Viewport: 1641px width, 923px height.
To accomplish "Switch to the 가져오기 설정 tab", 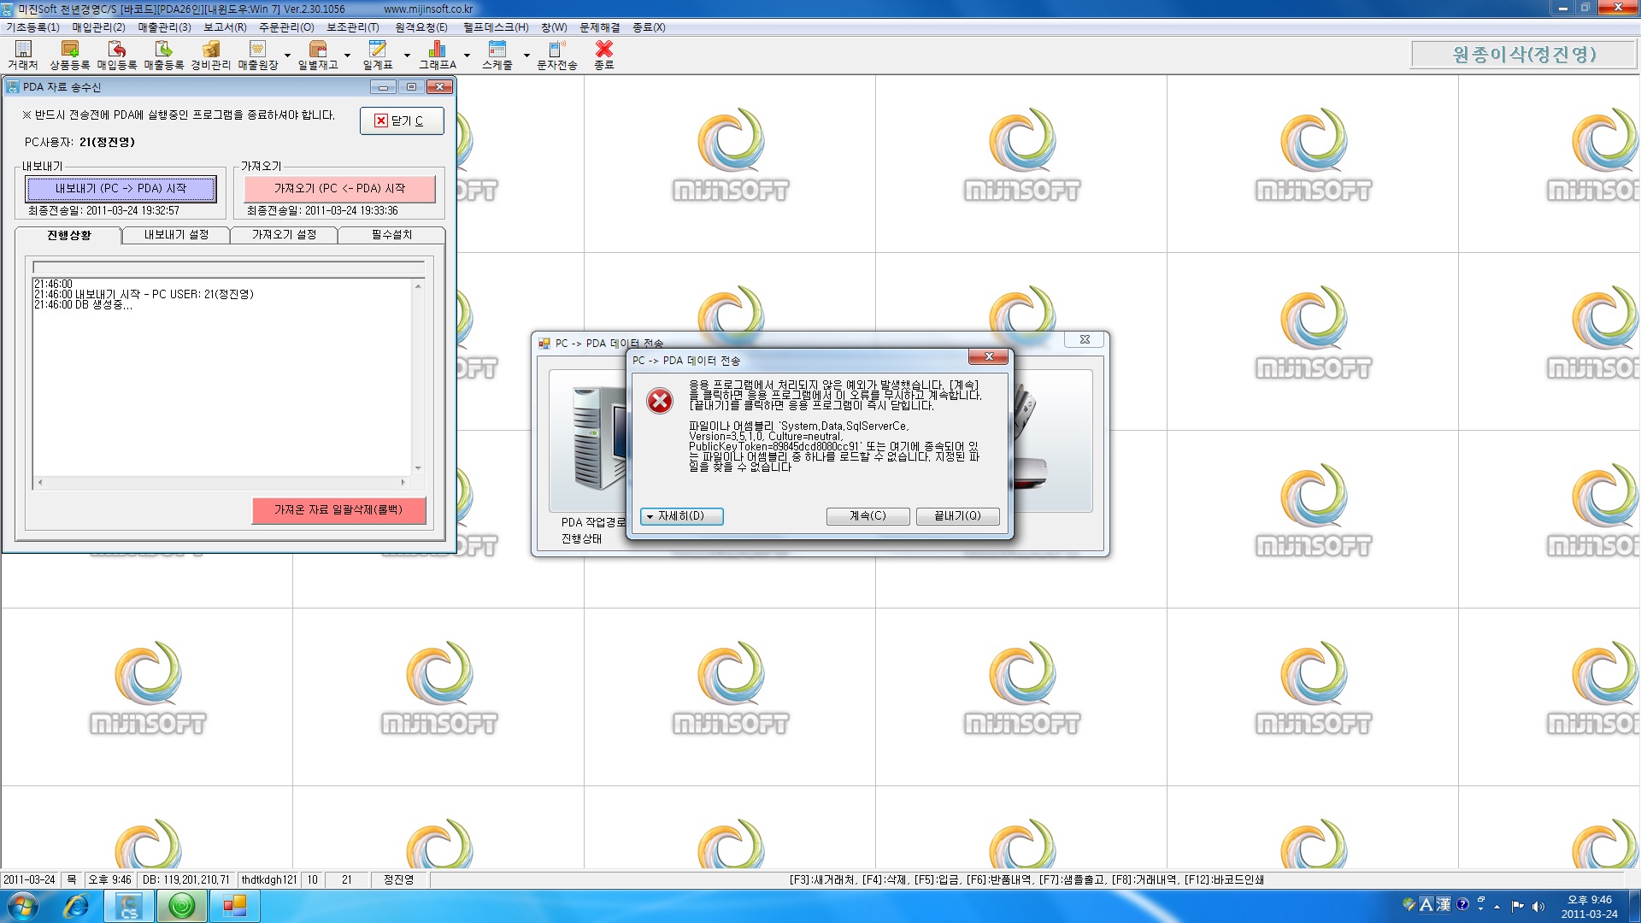I will (x=284, y=235).
